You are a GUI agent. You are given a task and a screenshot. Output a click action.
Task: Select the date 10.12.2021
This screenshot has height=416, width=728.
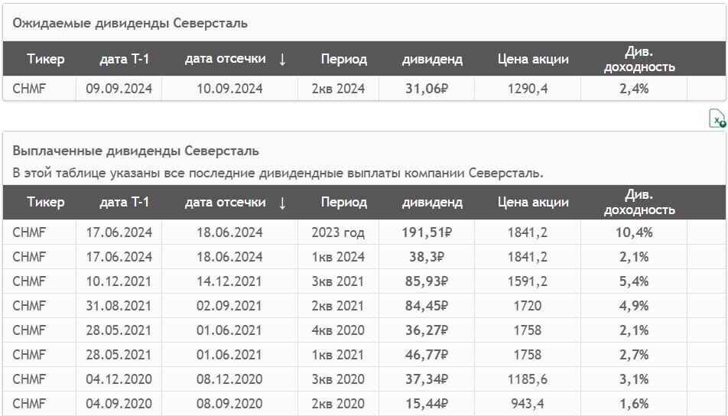[119, 281]
